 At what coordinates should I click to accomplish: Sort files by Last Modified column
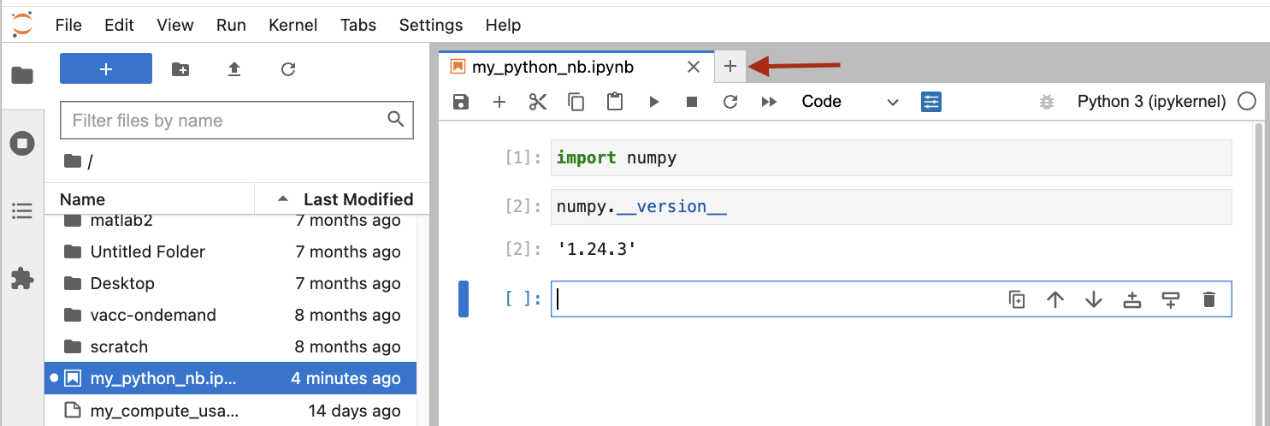pyautogui.click(x=342, y=199)
